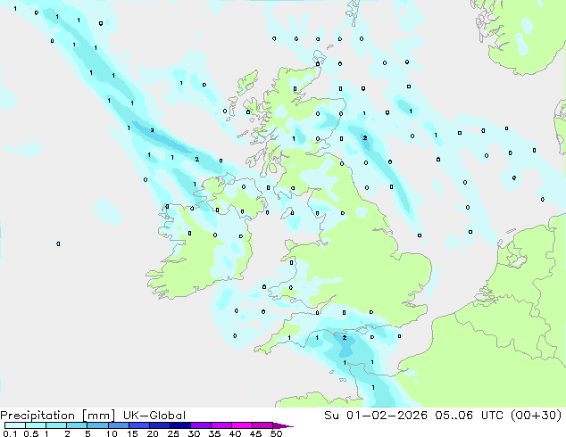Click legend value "30"
Screen dimensions: 566x437
click(x=194, y=433)
